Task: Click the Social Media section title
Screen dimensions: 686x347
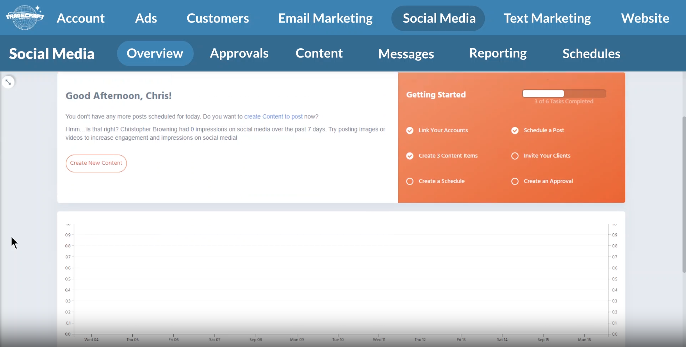Action: coord(52,54)
